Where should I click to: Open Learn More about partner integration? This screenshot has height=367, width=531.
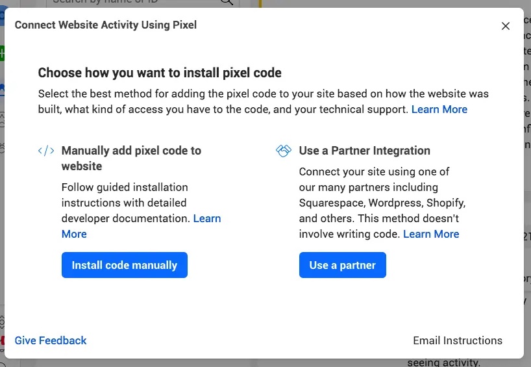pos(431,234)
